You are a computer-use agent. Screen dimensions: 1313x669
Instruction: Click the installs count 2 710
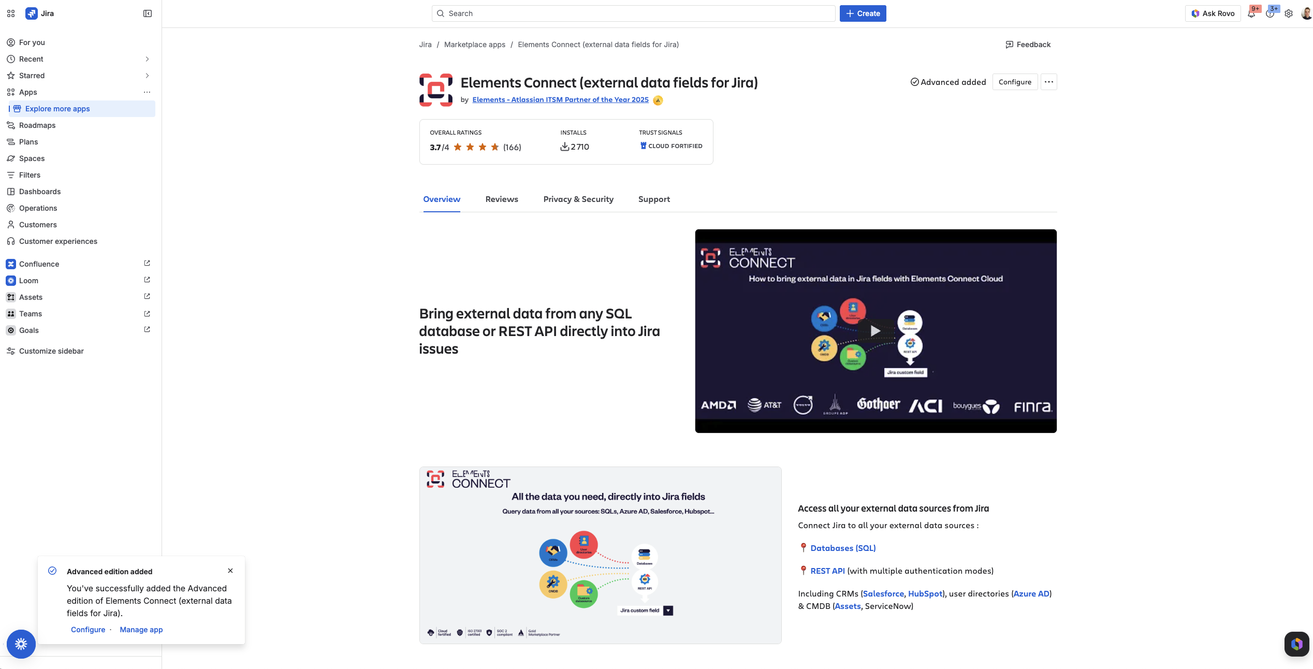tap(575, 147)
